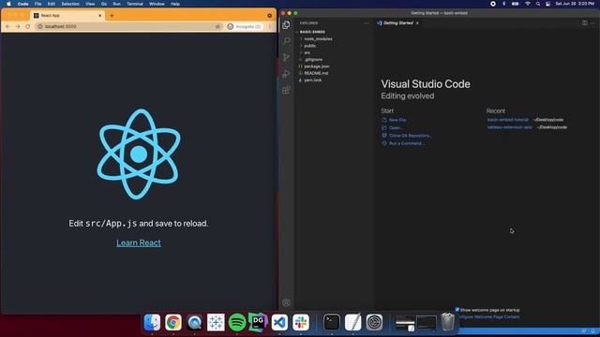The height and width of the screenshot is (337, 600).
Task: Open the Help menu
Action: (175, 4)
